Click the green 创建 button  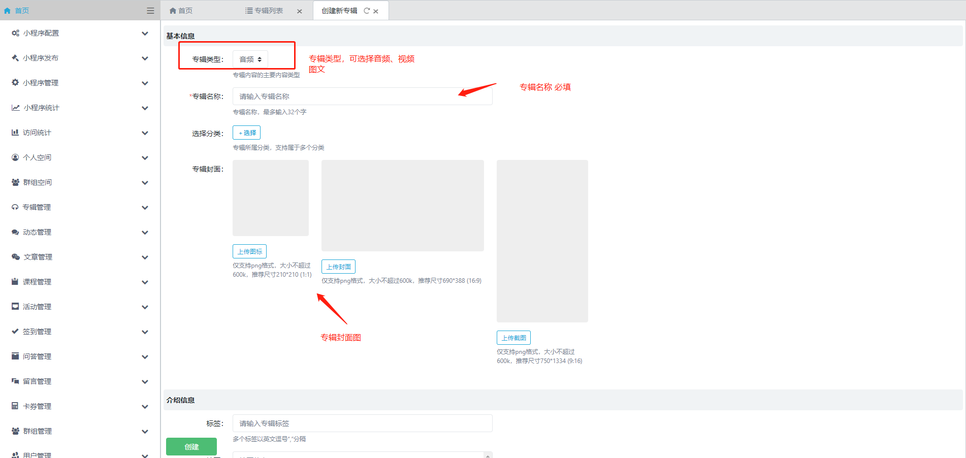pos(191,446)
